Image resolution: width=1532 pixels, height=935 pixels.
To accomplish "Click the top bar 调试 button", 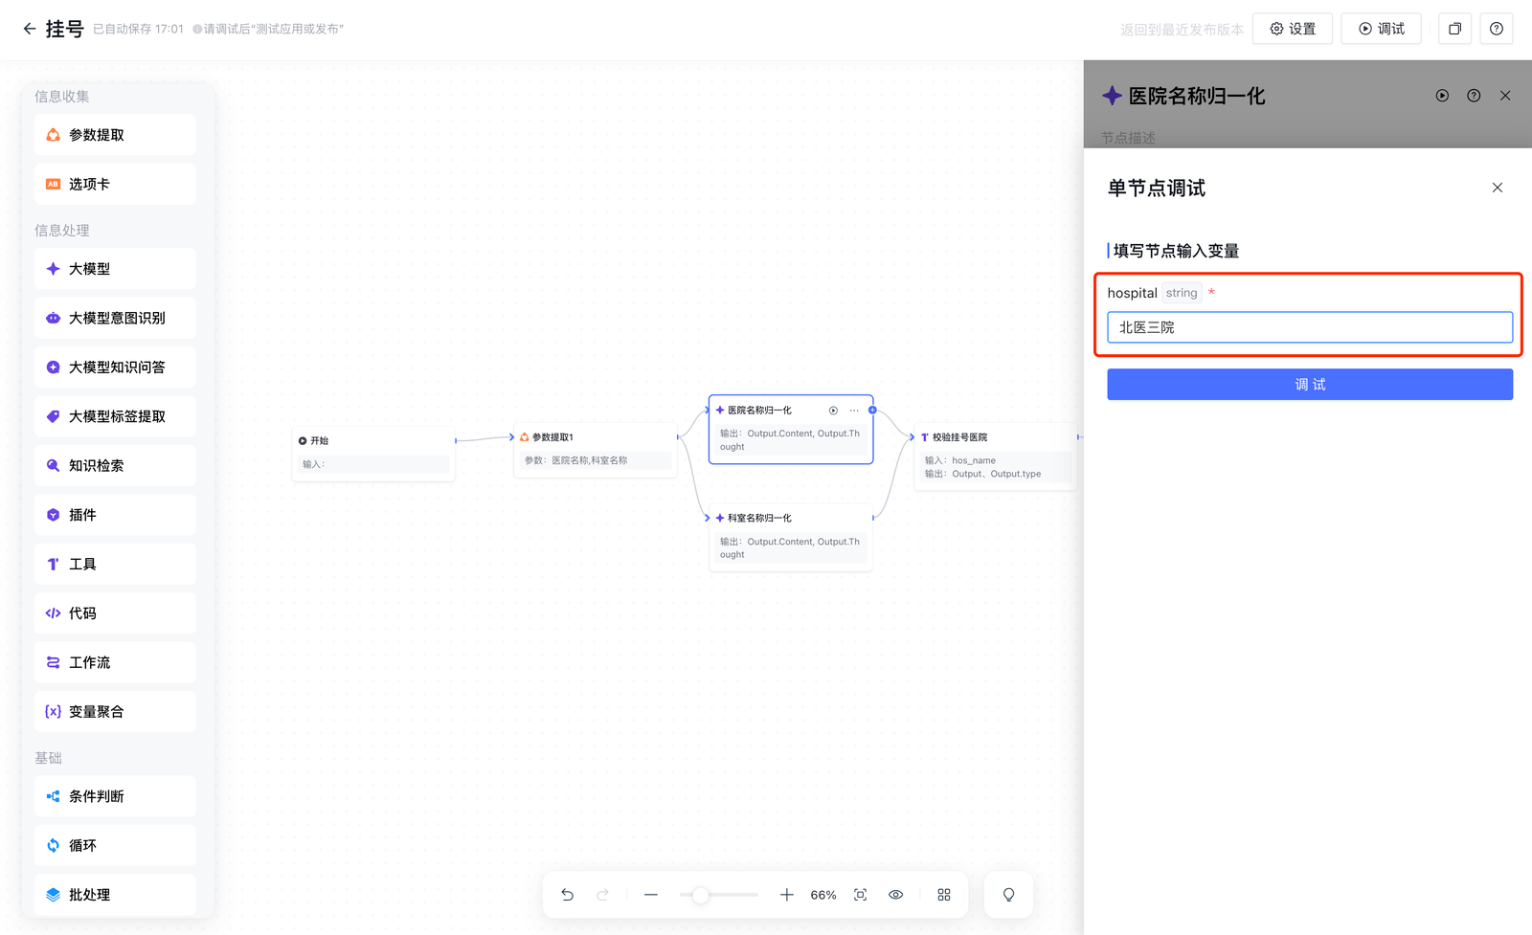I will (1381, 29).
